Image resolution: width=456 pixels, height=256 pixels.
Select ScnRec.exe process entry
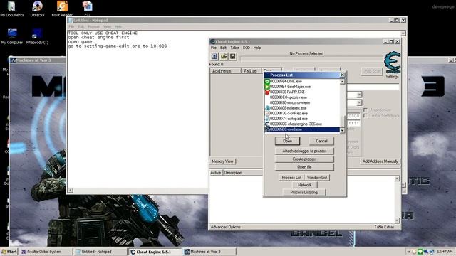tap(302, 114)
